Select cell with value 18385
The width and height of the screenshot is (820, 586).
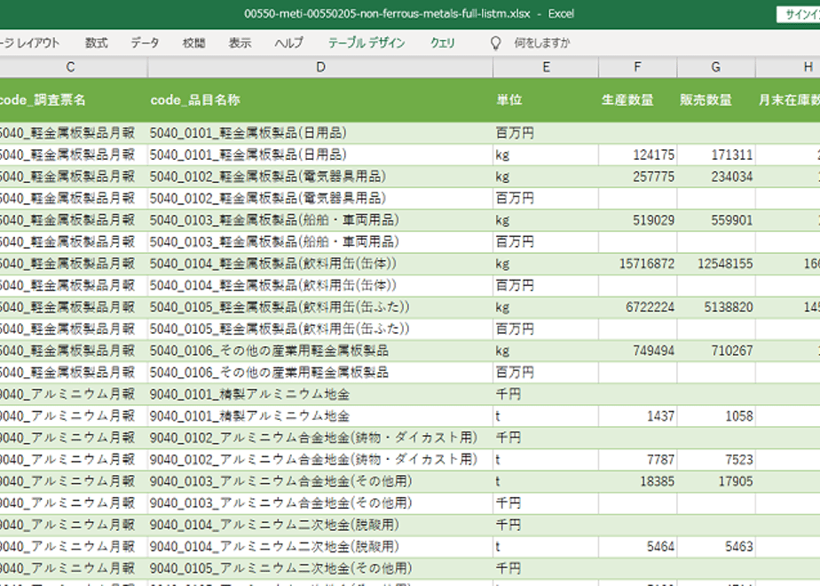[637, 481]
